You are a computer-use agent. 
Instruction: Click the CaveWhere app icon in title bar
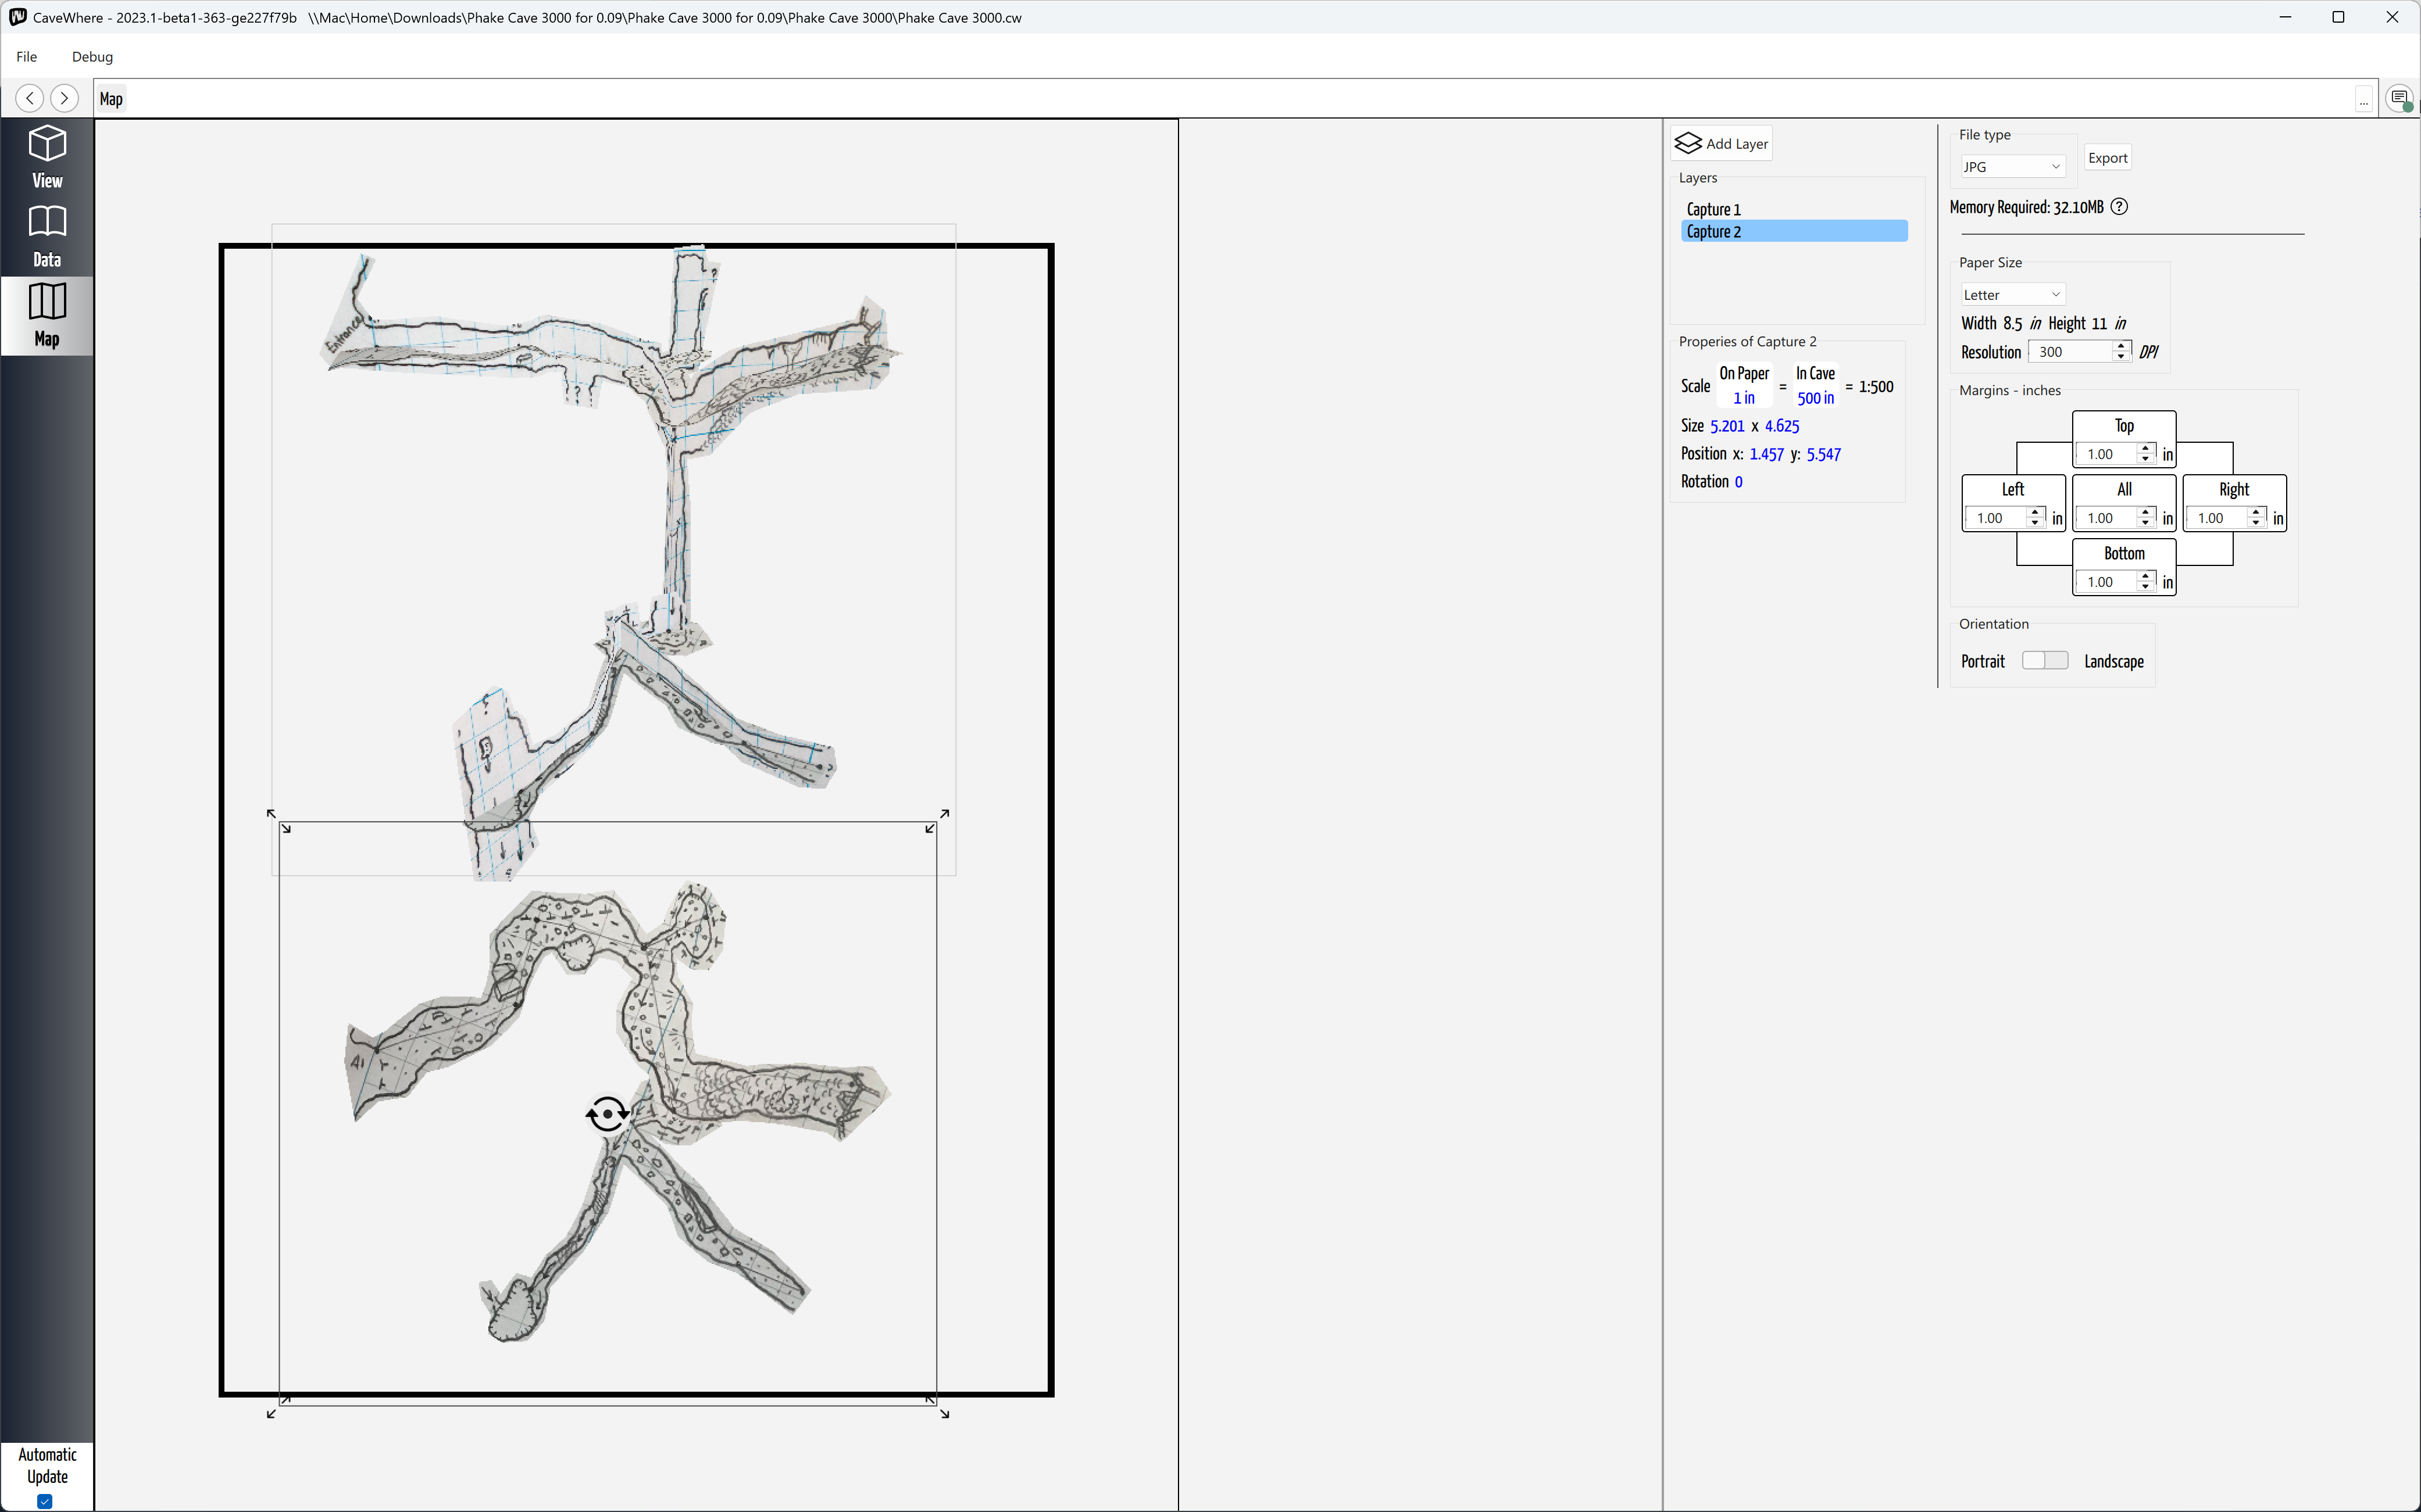point(17,17)
